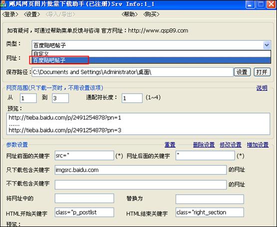Open the 登录 menu
The width and height of the screenshot is (277, 227).
[10, 14]
